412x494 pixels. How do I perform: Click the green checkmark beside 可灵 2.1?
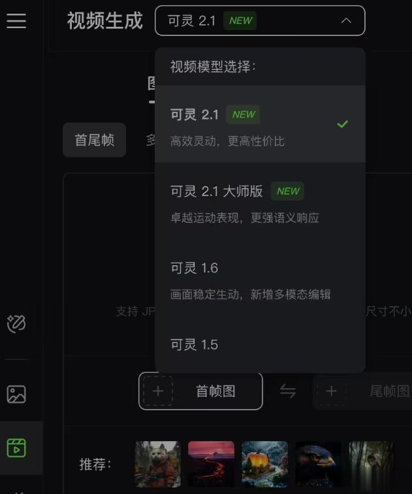(x=342, y=124)
